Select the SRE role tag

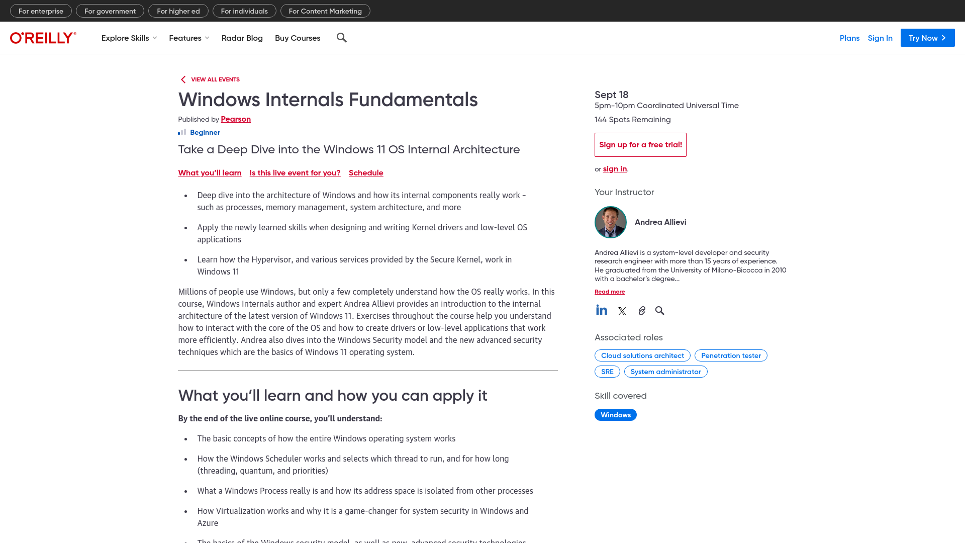click(x=607, y=372)
